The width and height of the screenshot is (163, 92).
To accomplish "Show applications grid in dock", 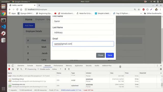I will pyautogui.click(x=3, y=89).
